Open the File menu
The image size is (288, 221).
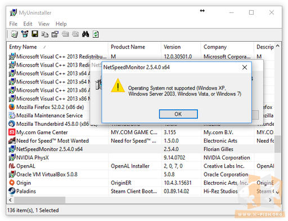pyautogui.click(x=13, y=24)
